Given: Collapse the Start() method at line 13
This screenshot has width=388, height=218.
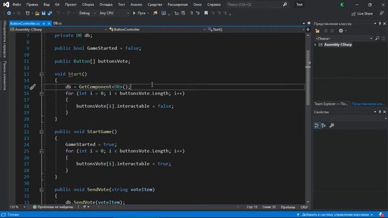Looking at the screenshot, I should point(42,74).
